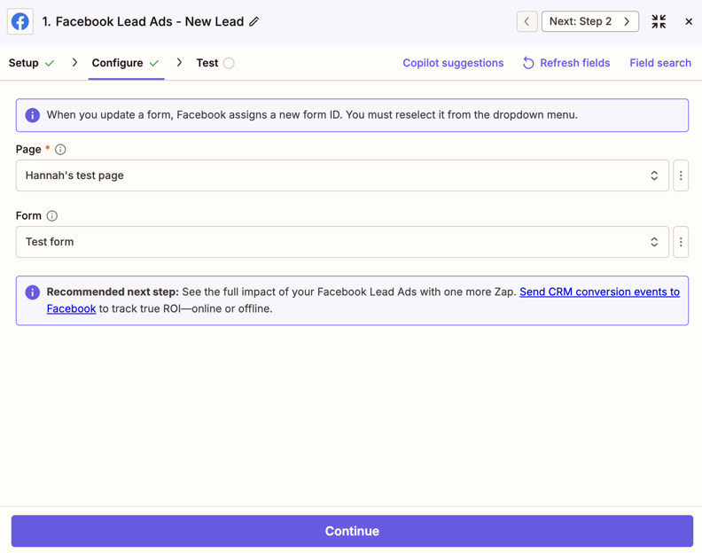Image resolution: width=702 pixels, height=553 pixels.
Task: Go to previous step arrow button
Action: click(527, 21)
